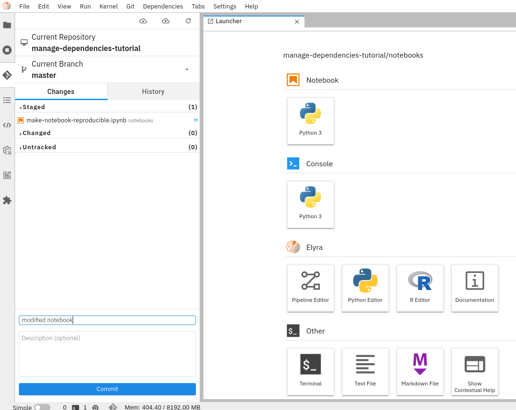Open the Help menu
The width and height of the screenshot is (516, 410).
pyautogui.click(x=252, y=6)
